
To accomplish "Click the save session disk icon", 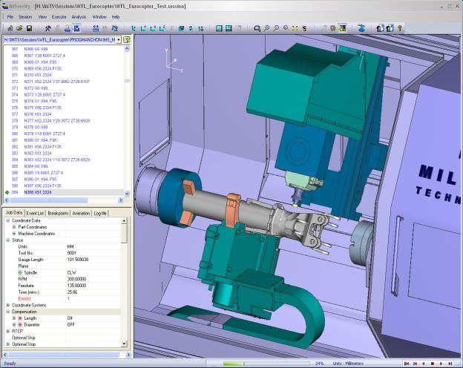I will point(29,28).
